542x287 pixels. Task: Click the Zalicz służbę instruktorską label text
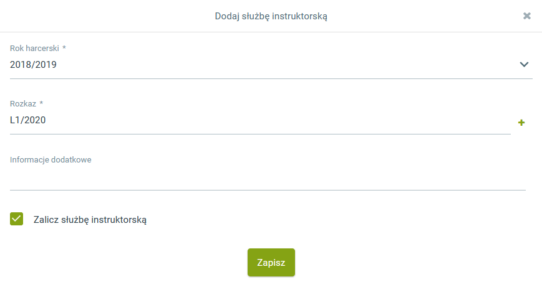pyautogui.click(x=90, y=220)
